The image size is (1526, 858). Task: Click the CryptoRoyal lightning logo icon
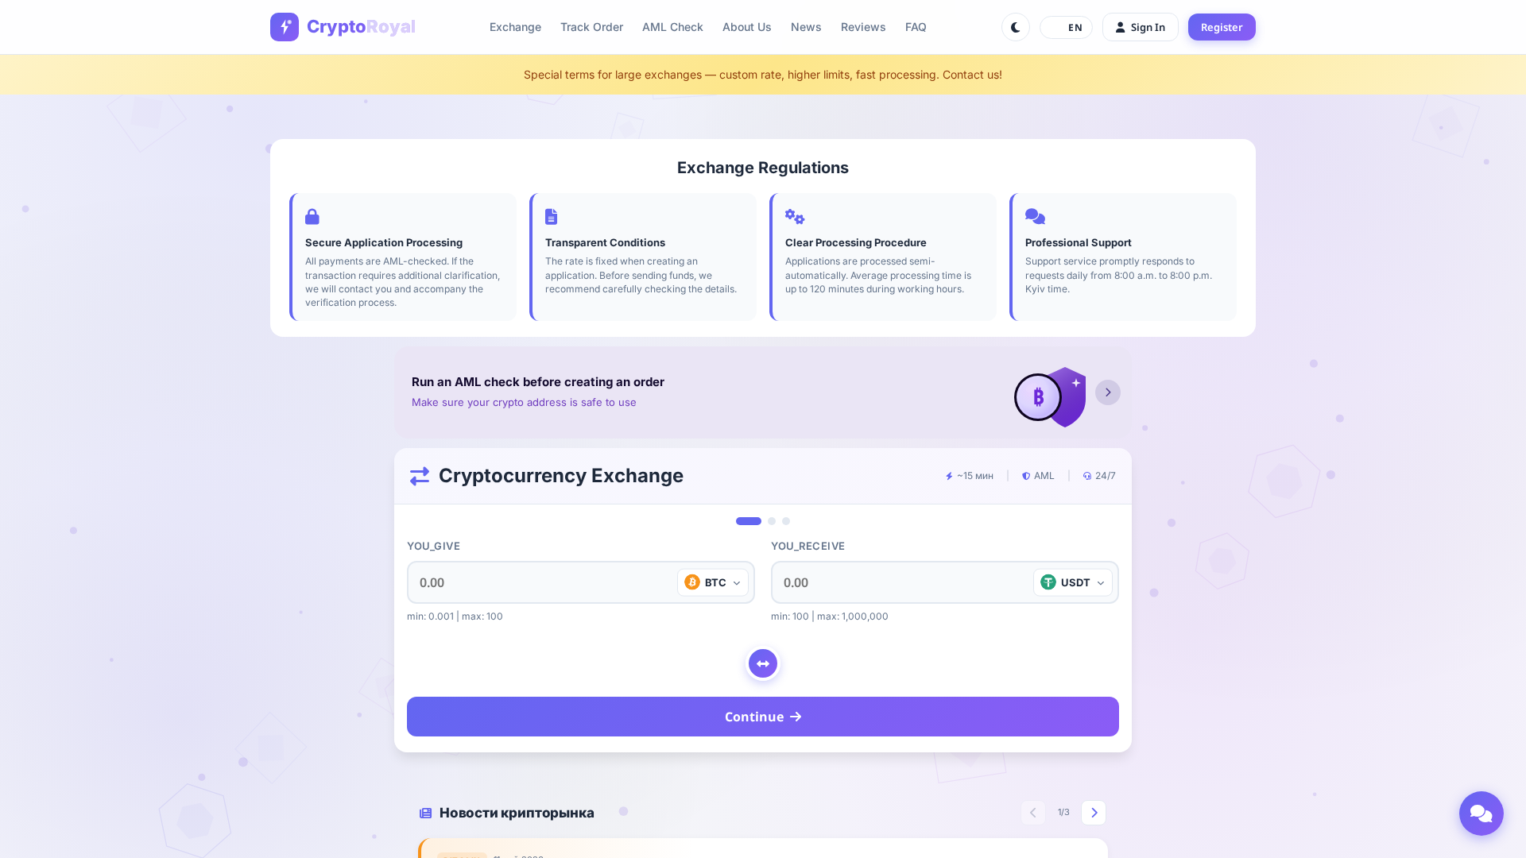(285, 27)
